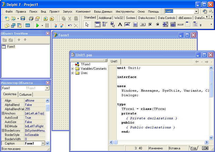Click the New Form toolbar icon
Image resolution: width=215 pixels, height=152 pixels.
tap(28, 25)
